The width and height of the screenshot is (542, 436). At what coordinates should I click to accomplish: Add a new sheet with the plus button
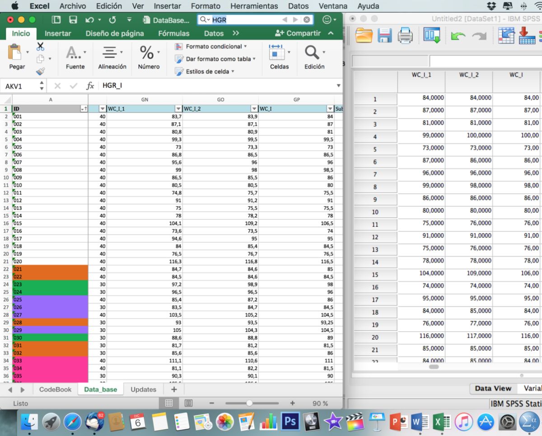[x=173, y=389]
